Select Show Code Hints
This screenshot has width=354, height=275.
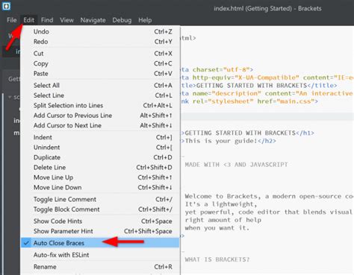[100, 221]
